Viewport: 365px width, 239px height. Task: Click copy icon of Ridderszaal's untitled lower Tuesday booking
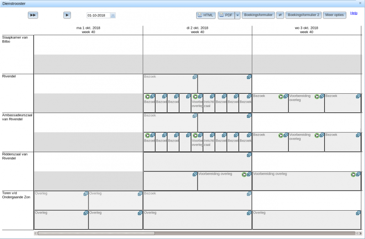(195, 174)
